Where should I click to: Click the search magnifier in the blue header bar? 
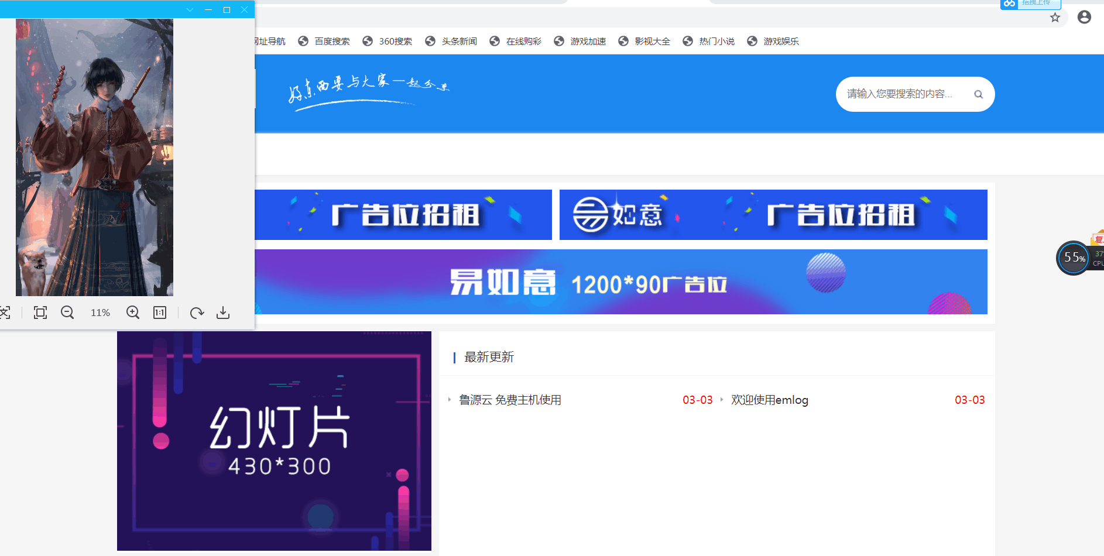pos(978,94)
